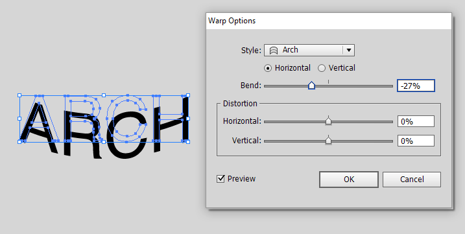The image size is (465, 234).
Task: Select the Horizontal radio button
Action: pyautogui.click(x=268, y=68)
